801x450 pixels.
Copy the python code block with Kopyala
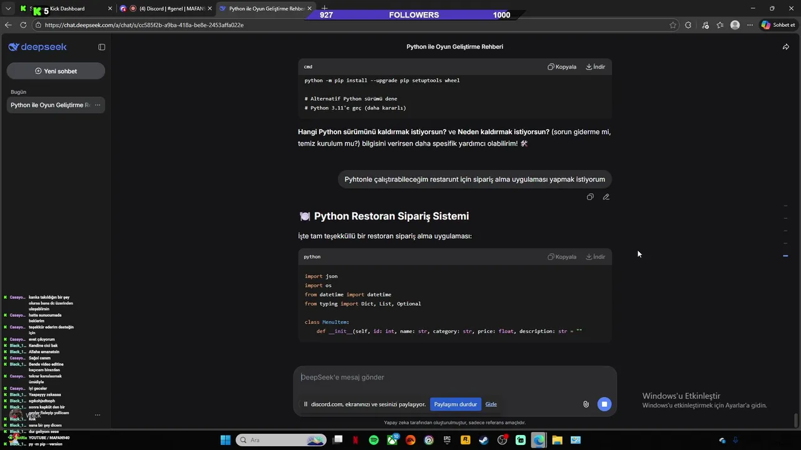tap(562, 257)
